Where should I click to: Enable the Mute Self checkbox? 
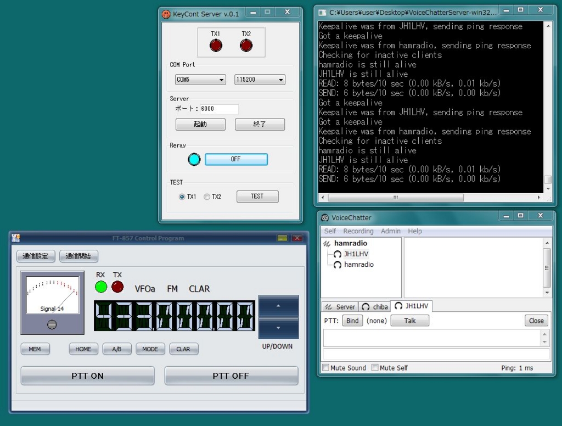pyautogui.click(x=375, y=368)
